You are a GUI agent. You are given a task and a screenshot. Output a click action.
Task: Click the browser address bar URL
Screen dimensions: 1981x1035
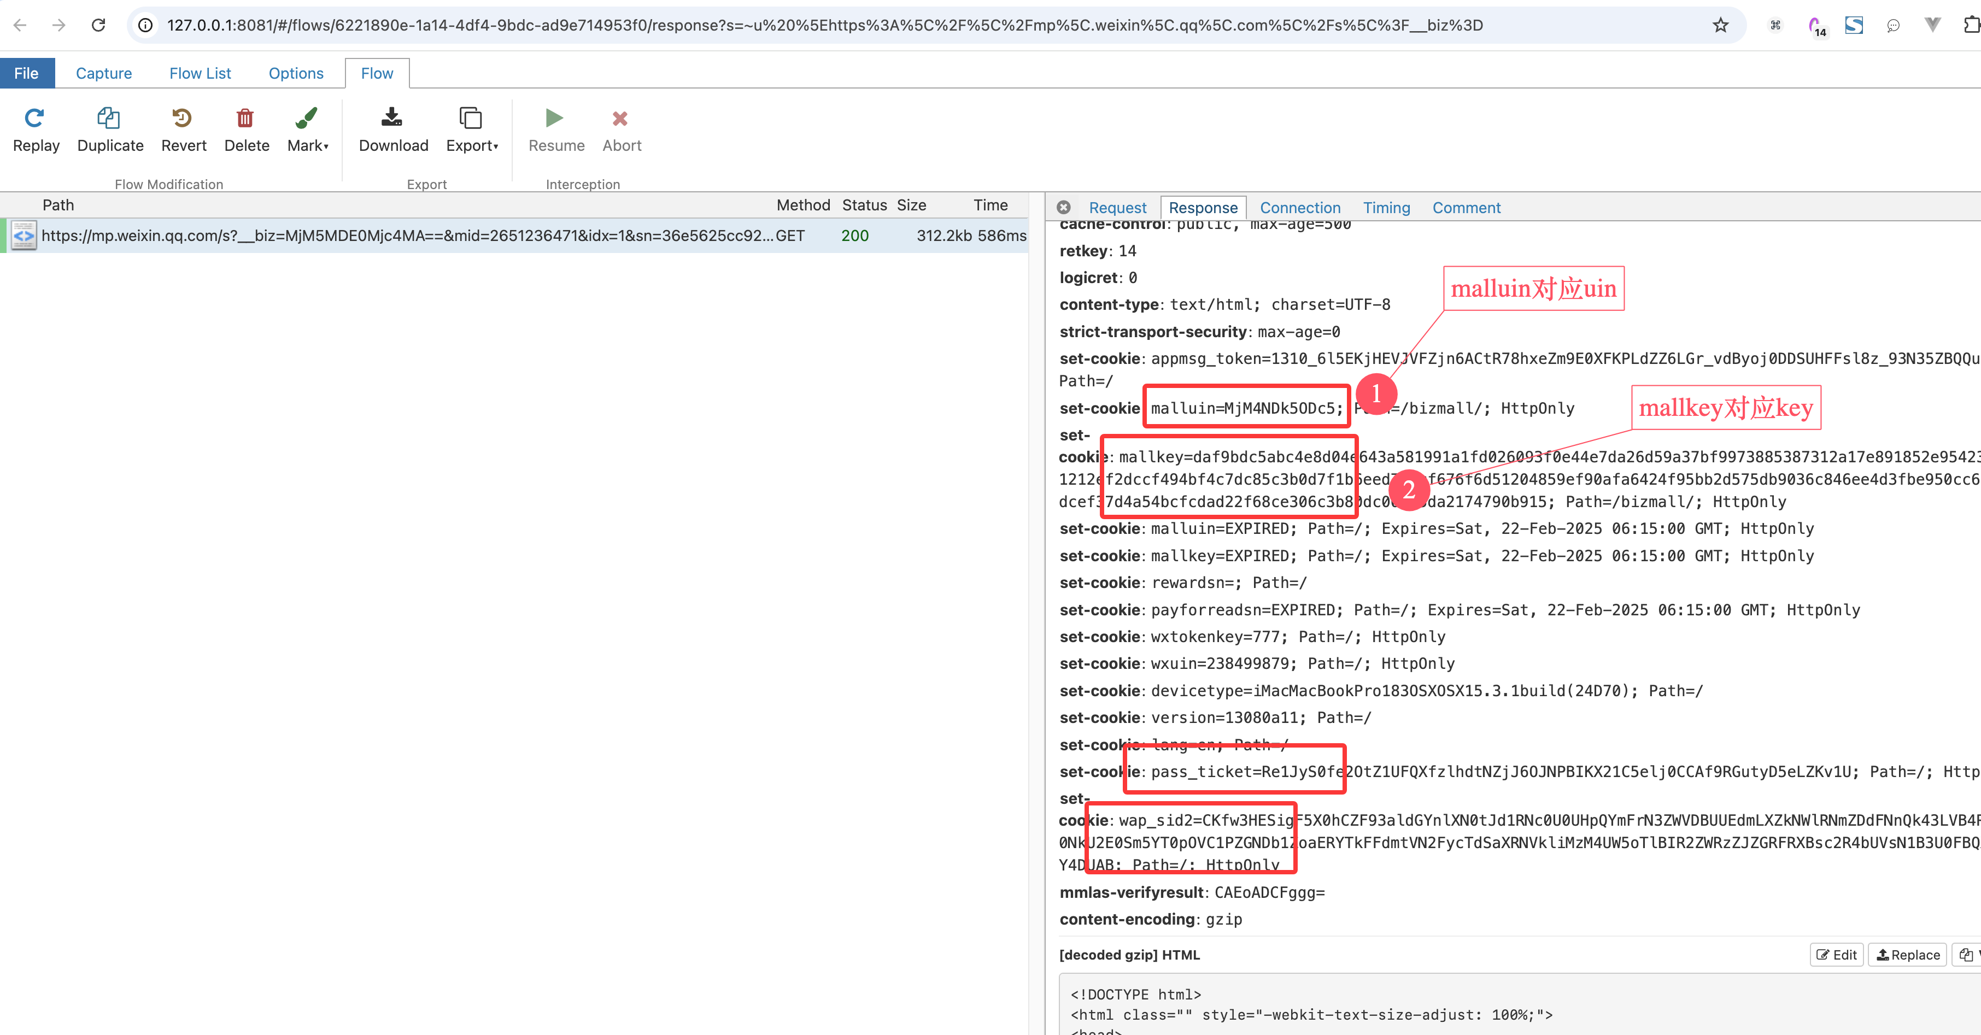[x=824, y=25]
